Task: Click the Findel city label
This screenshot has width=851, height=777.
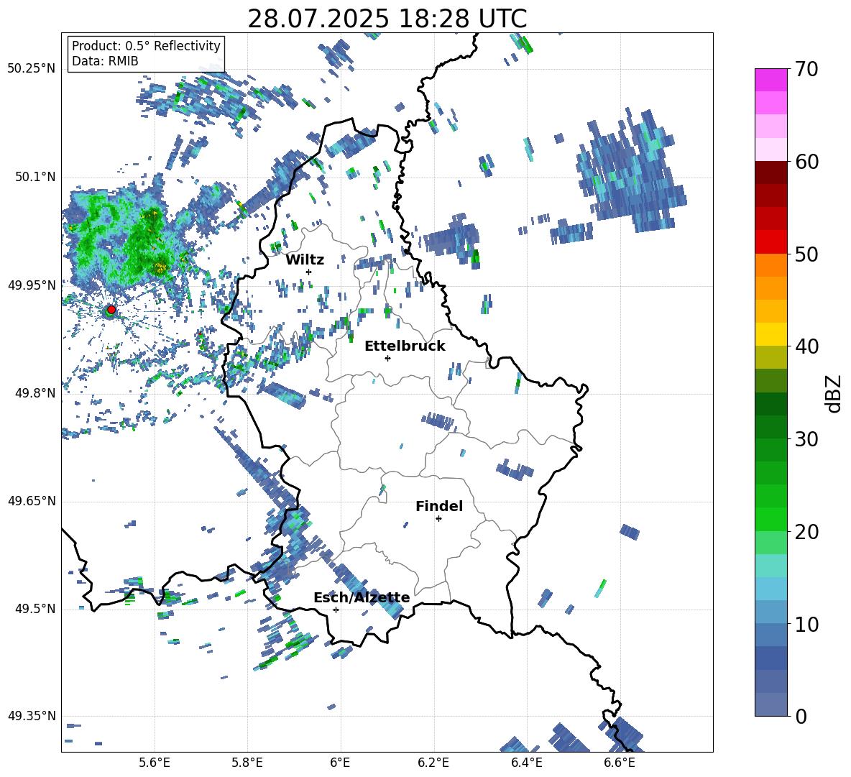Action: pos(439,506)
